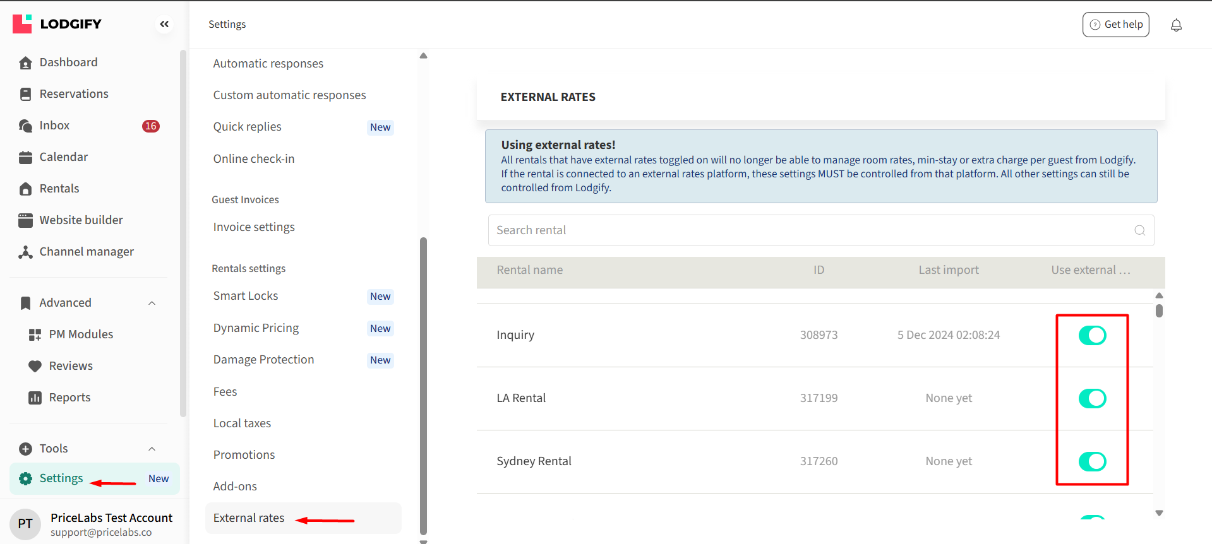Click the Inbox chat bubbles icon
The image size is (1212, 544).
(x=25, y=126)
